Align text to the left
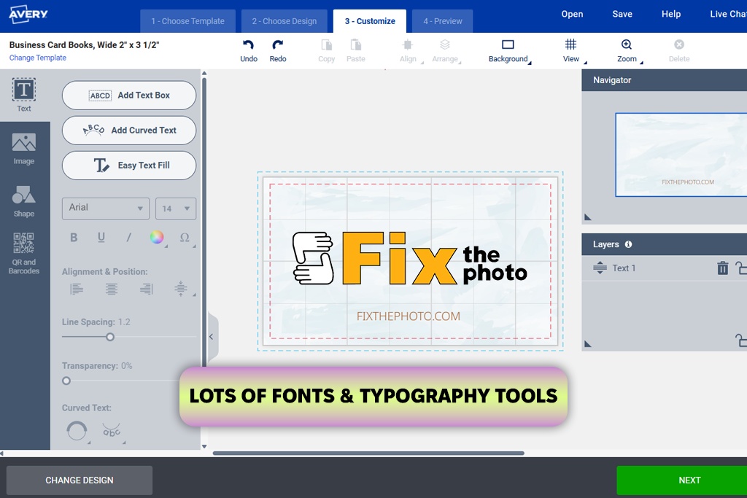Screen dimensions: 747x498 (x=76, y=289)
